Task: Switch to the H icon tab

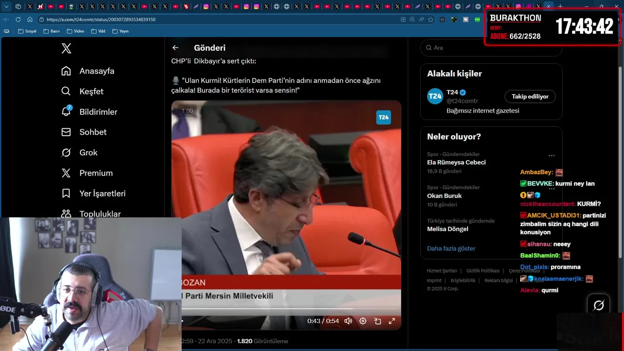Action: tap(40, 6)
